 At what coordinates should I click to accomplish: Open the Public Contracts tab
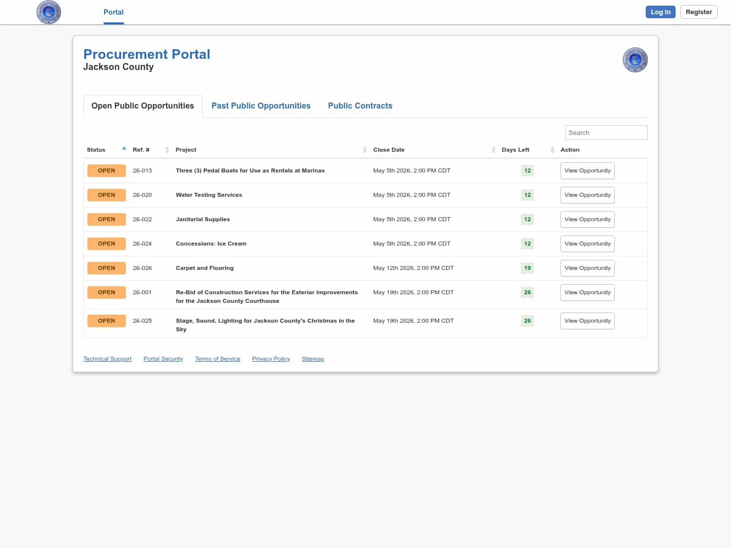pyautogui.click(x=360, y=106)
